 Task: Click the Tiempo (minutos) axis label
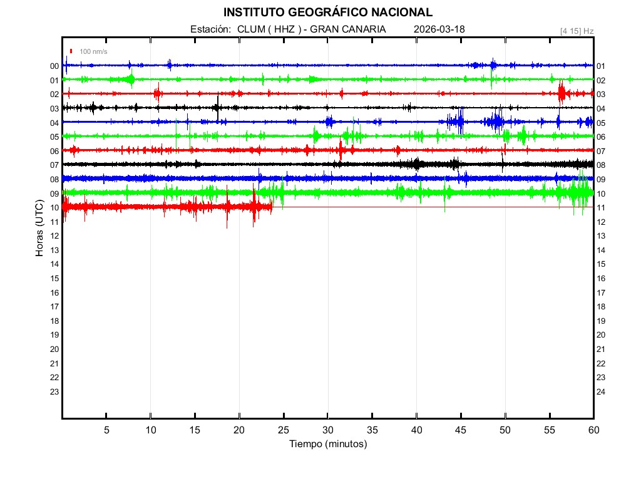[x=328, y=444]
